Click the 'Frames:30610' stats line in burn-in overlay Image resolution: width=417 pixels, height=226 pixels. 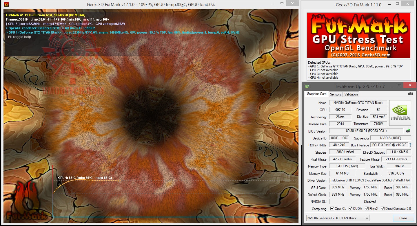[57, 19]
